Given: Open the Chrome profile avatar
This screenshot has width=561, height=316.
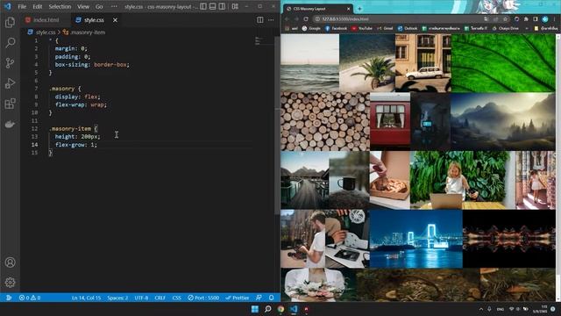Looking at the screenshot, I should point(545,19).
